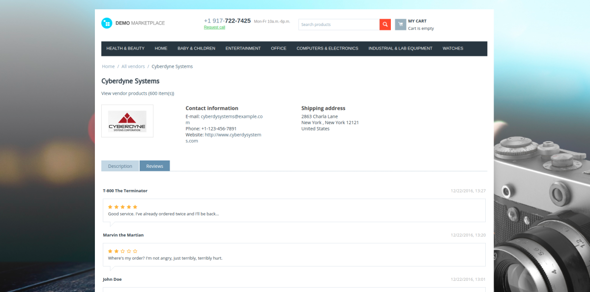This screenshot has height=292, width=590.
Task: Open View vendor products link
Action: click(138, 93)
